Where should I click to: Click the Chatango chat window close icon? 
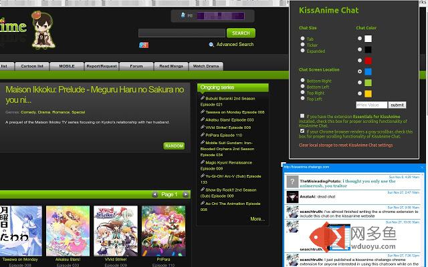(x=423, y=167)
